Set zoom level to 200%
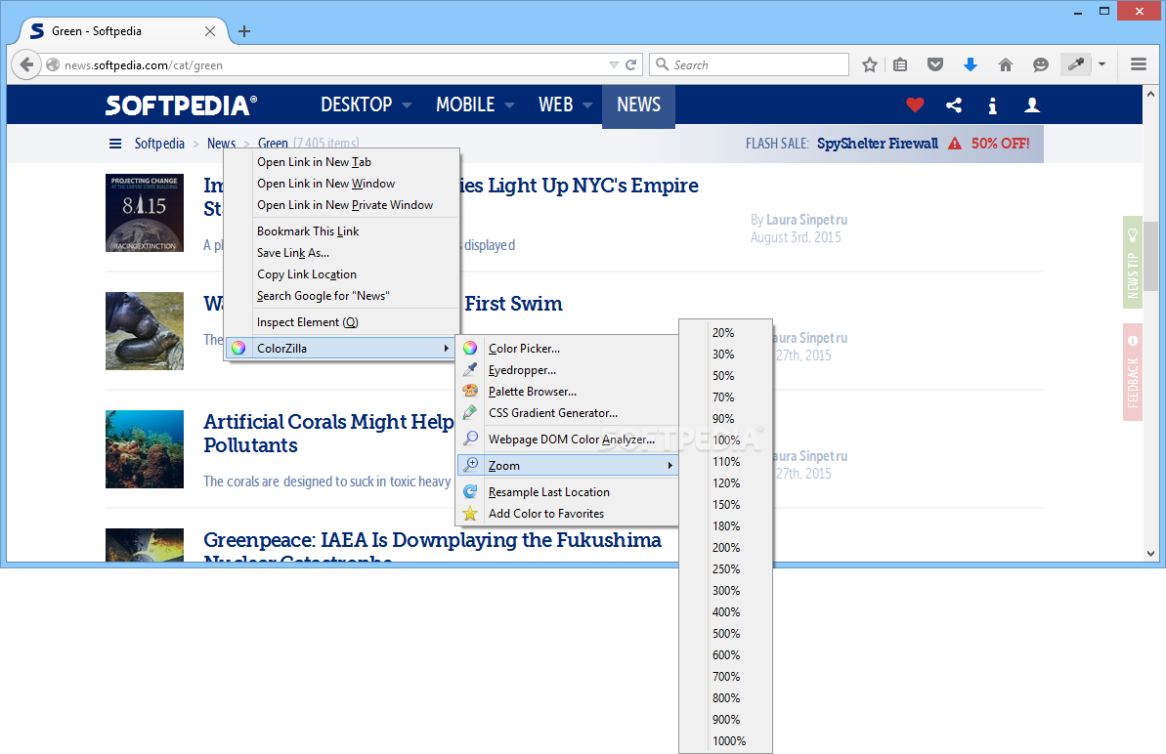This screenshot has width=1166, height=754. click(x=726, y=548)
